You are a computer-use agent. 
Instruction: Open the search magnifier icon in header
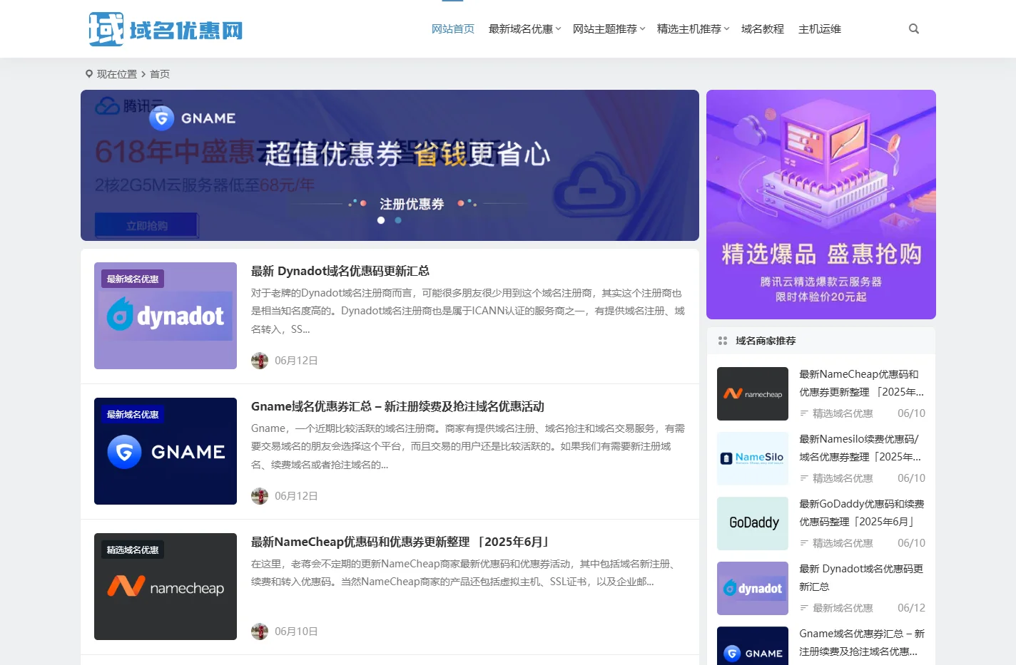pyautogui.click(x=914, y=29)
